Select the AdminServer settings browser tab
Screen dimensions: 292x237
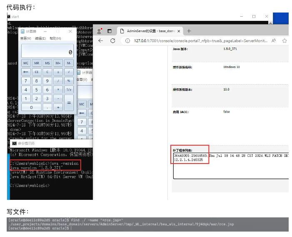click(148, 31)
